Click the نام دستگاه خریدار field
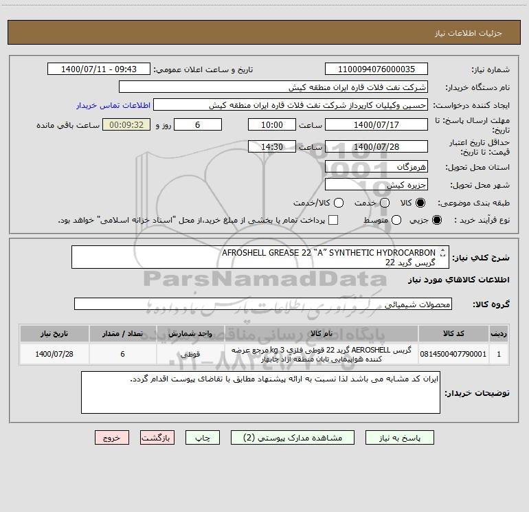Image resolution: width=529 pixels, height=512 pixels. coord(273,87)
